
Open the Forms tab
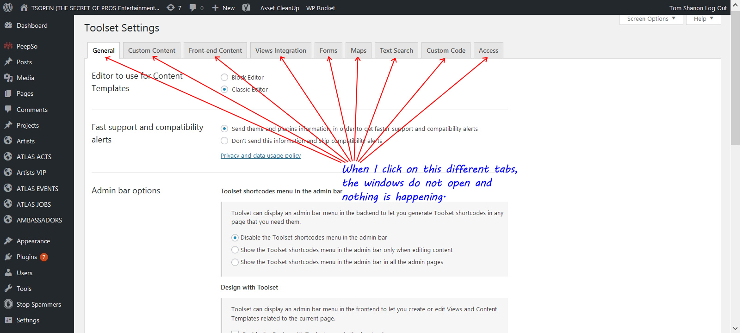pos(328,50)
